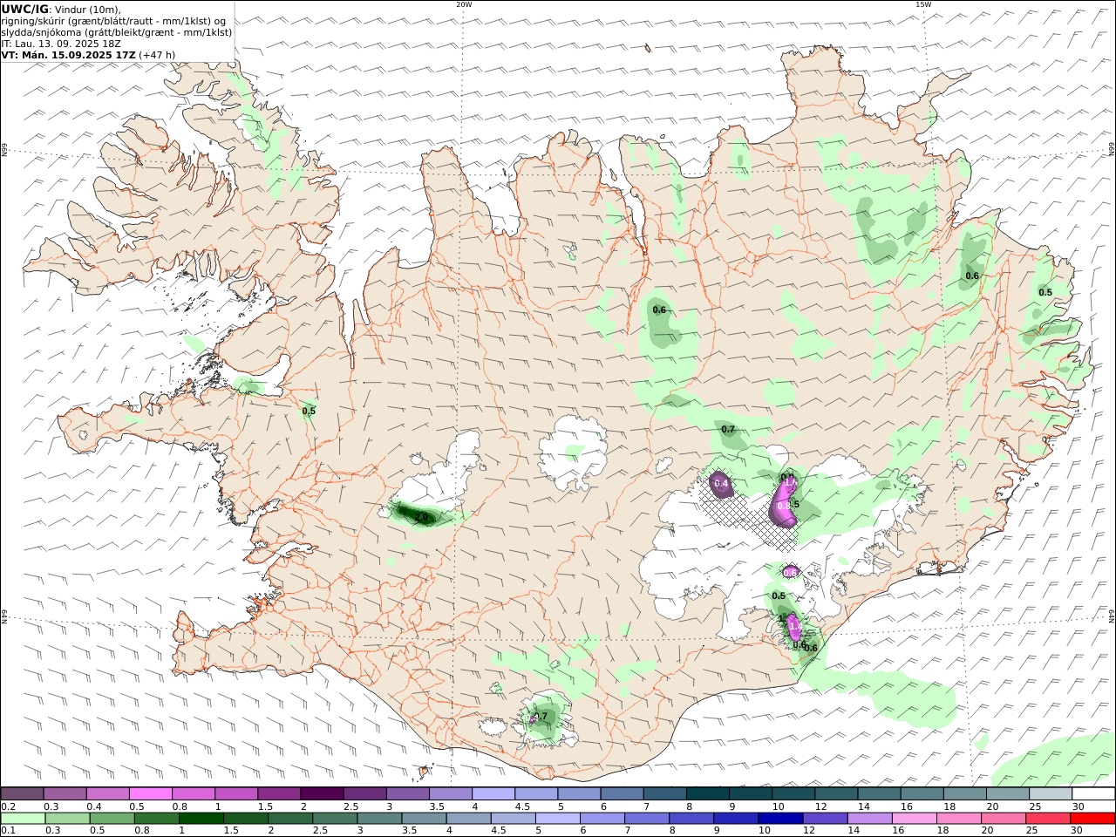Select the upper legend swatch labeled 0.5
This screenshot has height=837, width=1116.
pos(151,793)
